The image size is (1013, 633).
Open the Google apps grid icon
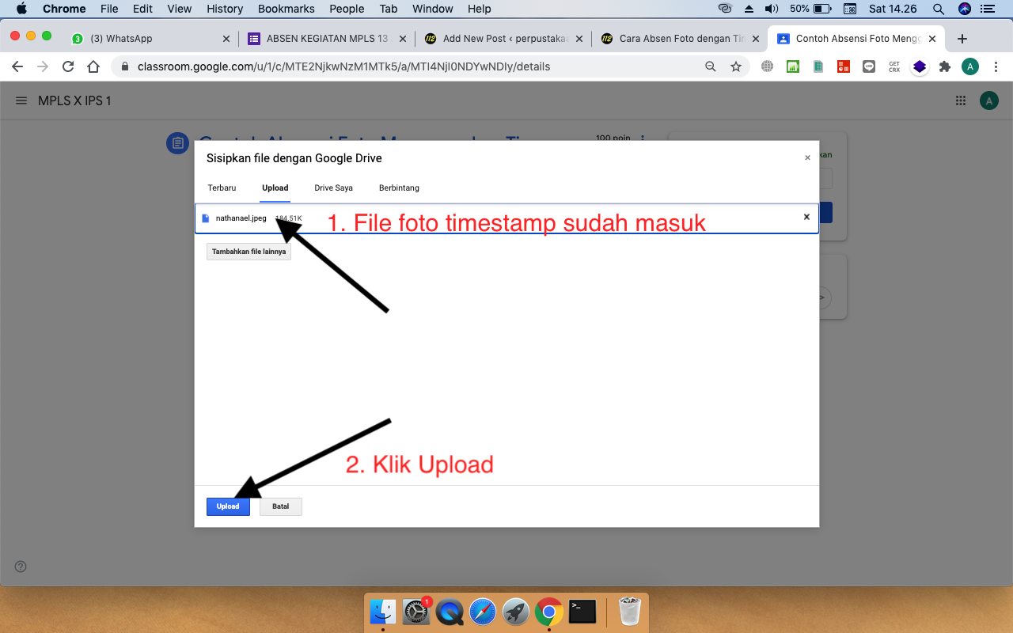[961, 100]
